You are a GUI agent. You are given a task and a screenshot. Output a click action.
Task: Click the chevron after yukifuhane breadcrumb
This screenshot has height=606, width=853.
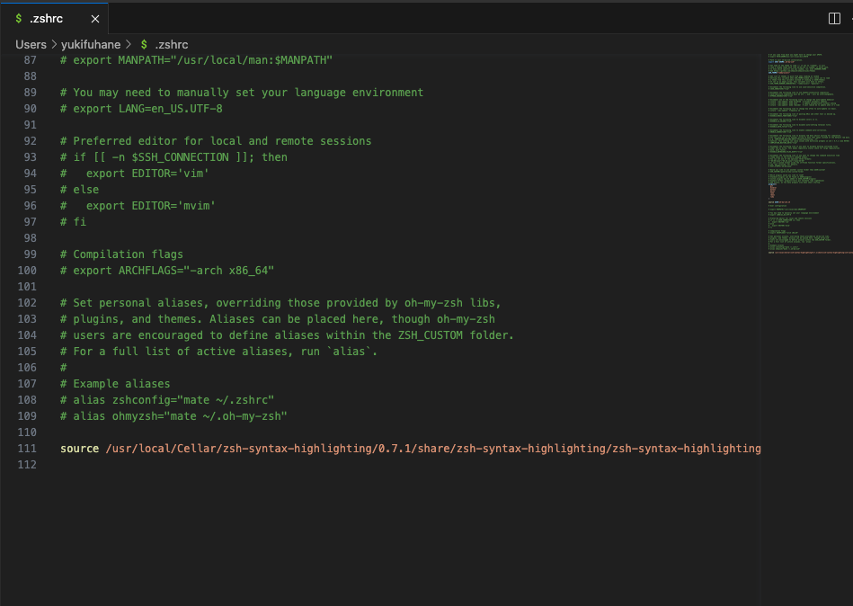click(129, 44)
